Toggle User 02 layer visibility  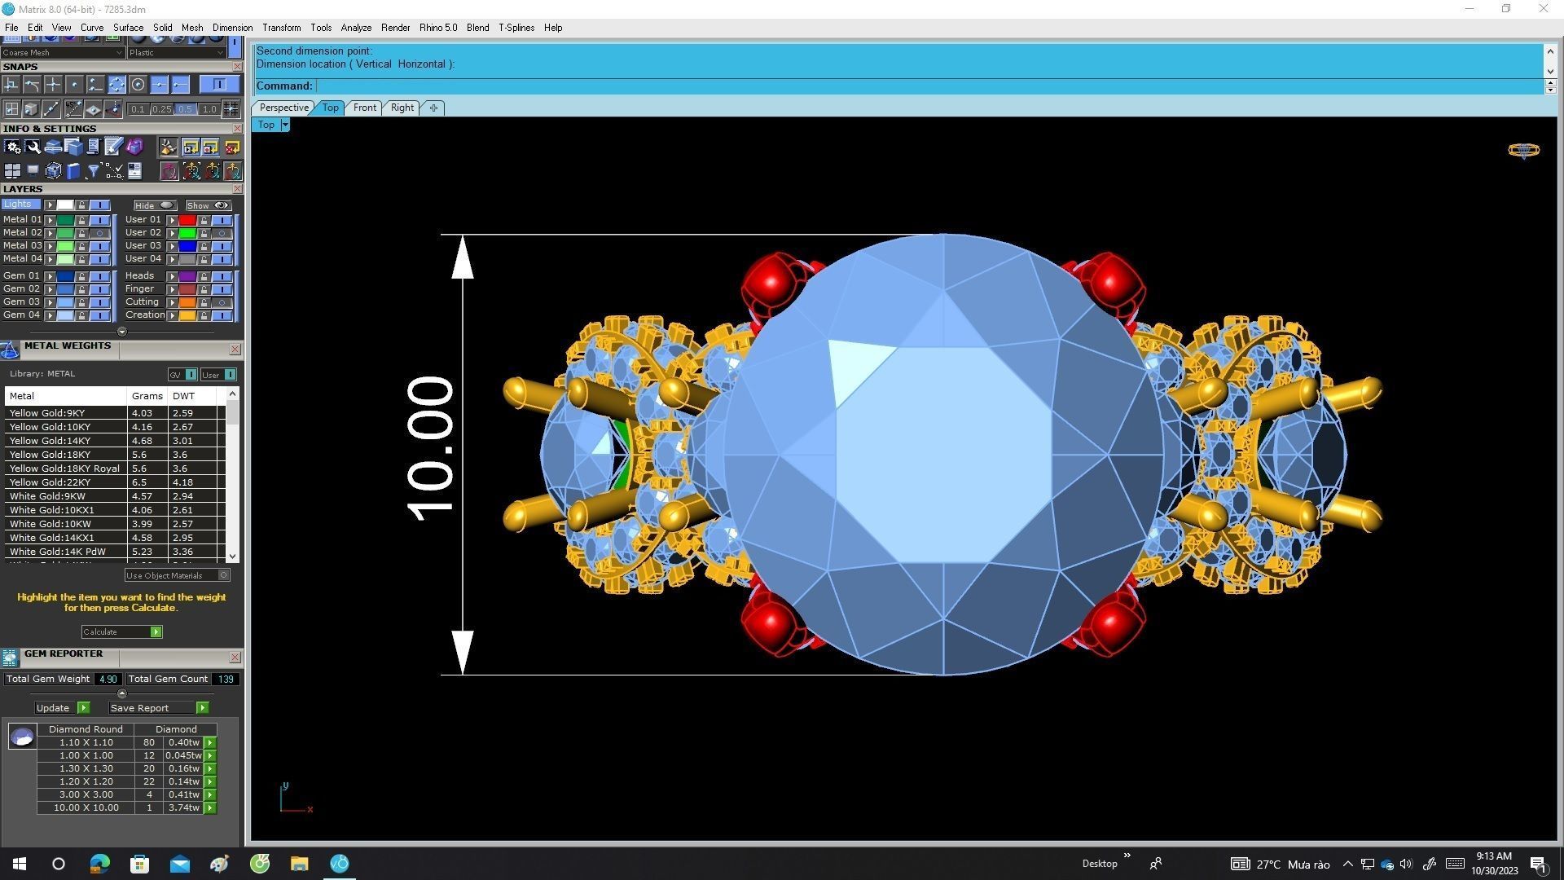click(x=222, y=233)
